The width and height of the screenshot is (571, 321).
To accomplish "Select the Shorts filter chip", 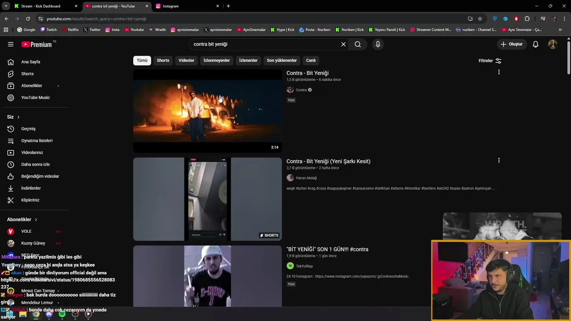I will click(163, 60).
